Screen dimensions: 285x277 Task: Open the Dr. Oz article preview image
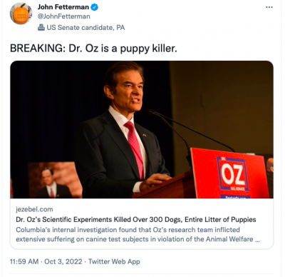(x=142, y=129)
